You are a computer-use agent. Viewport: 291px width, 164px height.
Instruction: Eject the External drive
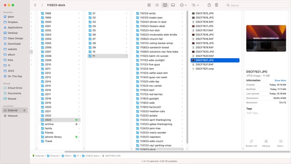tap(24, 110)
